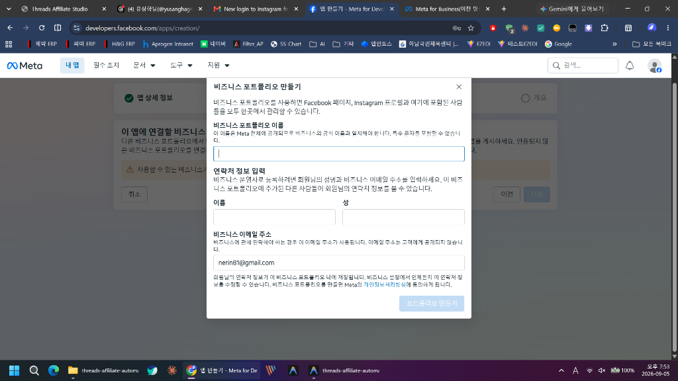Open the 개인정보처리방침 privacy policy link
Viewport: 678px width, 381px height.
[x=385, y=284]
